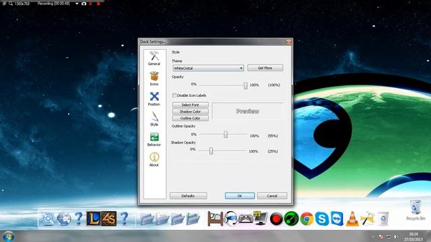Open the dock recycle bin icon
The image size is (431, 242).
click(x=383, y=218)
